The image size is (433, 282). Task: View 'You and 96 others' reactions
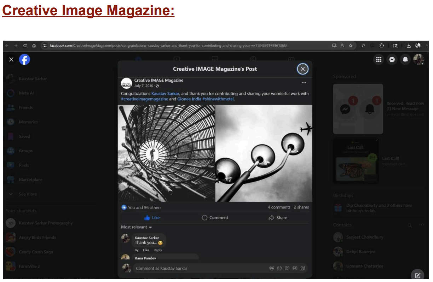(x=145, y=207)
